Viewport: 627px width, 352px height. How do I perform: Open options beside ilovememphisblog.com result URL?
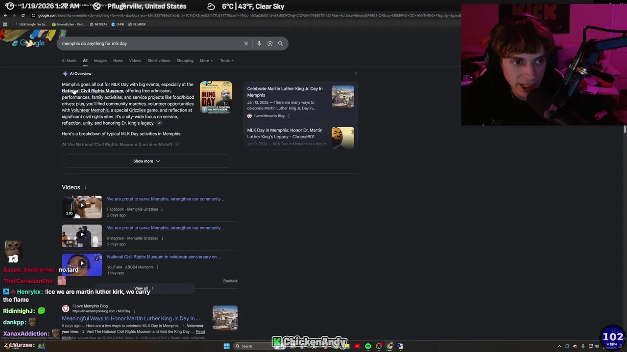(x=134, y=311)
